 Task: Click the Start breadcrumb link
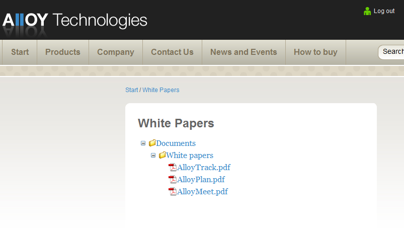tap(132, 90)
